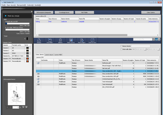163x115 pixels.
Task: Click the D. pre-elab. RIP/Scan./Form. usage bar
Action: pyautogui.click(x=17, y=30)
